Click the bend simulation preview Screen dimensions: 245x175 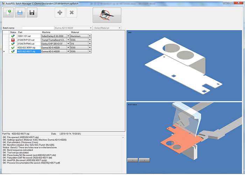(x=184, y=138)
